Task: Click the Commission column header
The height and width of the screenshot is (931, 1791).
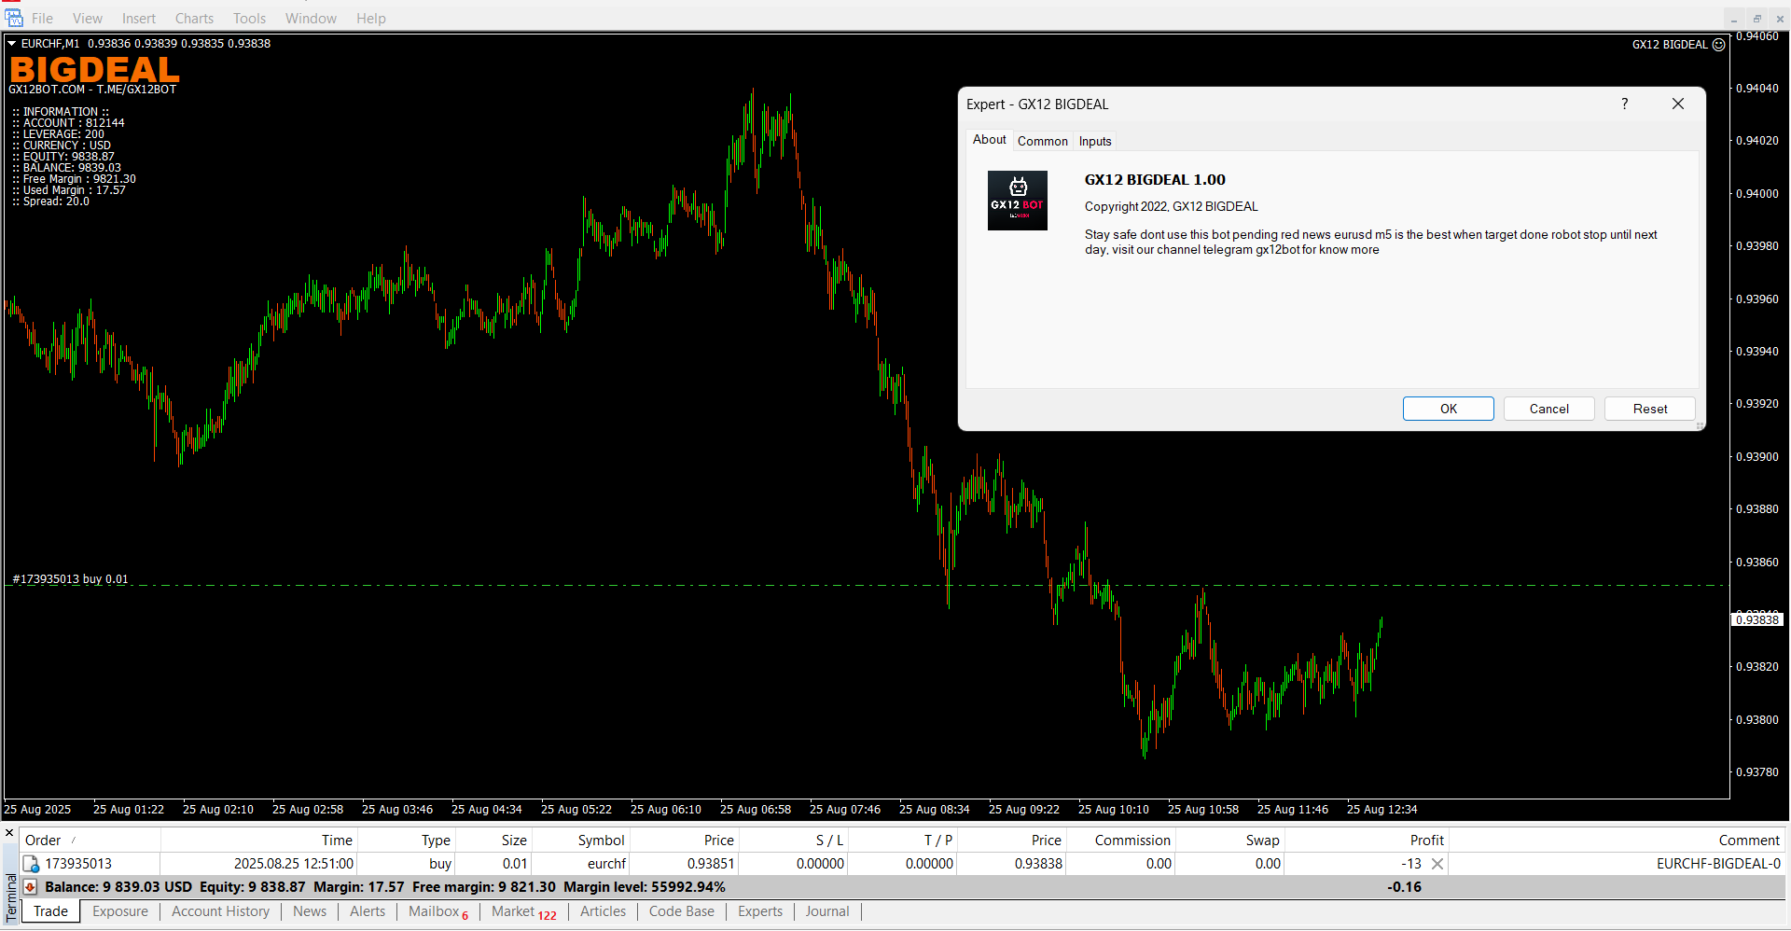Action: [1121, 841]
